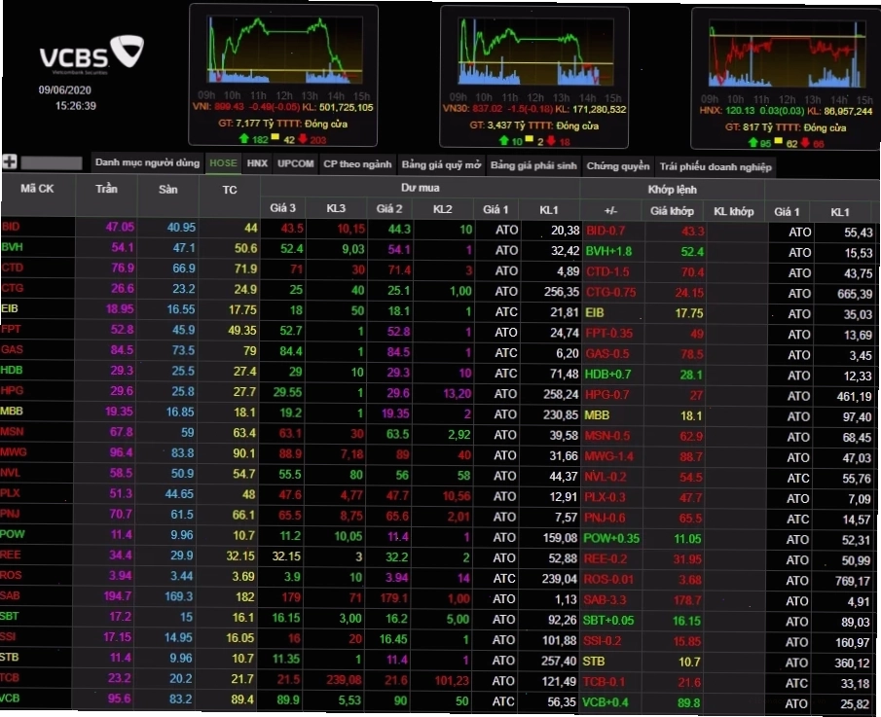Screen dimensions: 881x717
Task: Open the HNX index chart
Action: pos(787,54)
